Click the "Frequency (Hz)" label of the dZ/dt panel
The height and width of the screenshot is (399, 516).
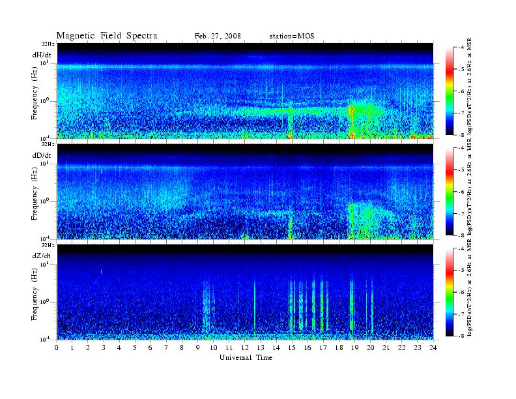(35, 294)
